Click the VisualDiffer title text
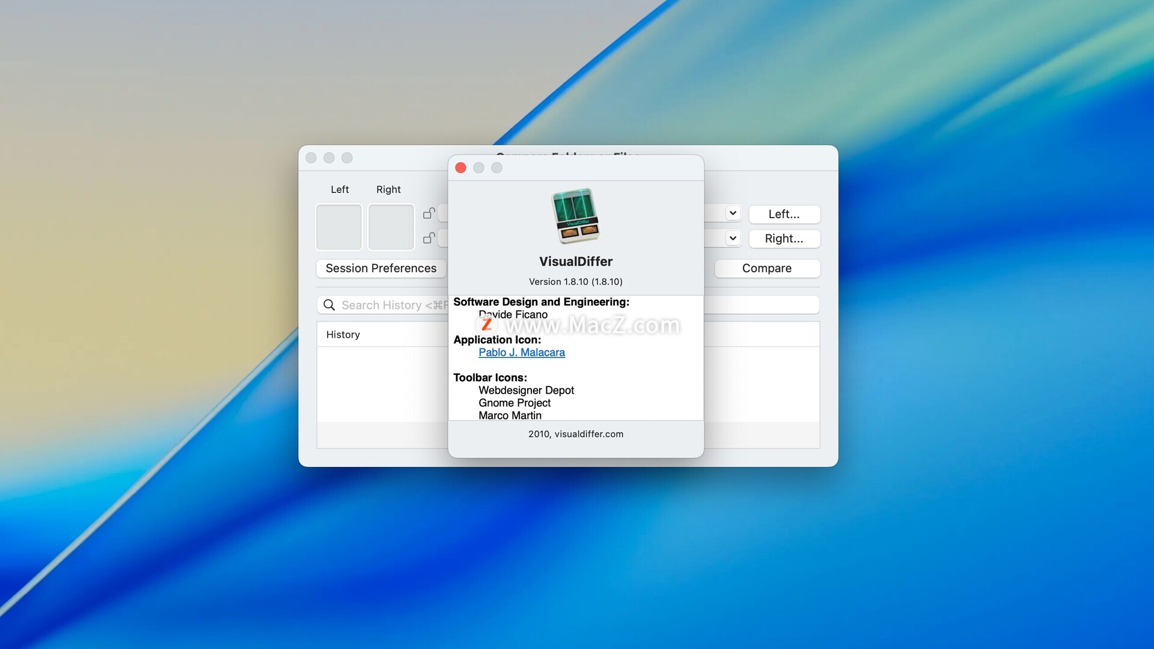1154x649 pixels. 576,261
